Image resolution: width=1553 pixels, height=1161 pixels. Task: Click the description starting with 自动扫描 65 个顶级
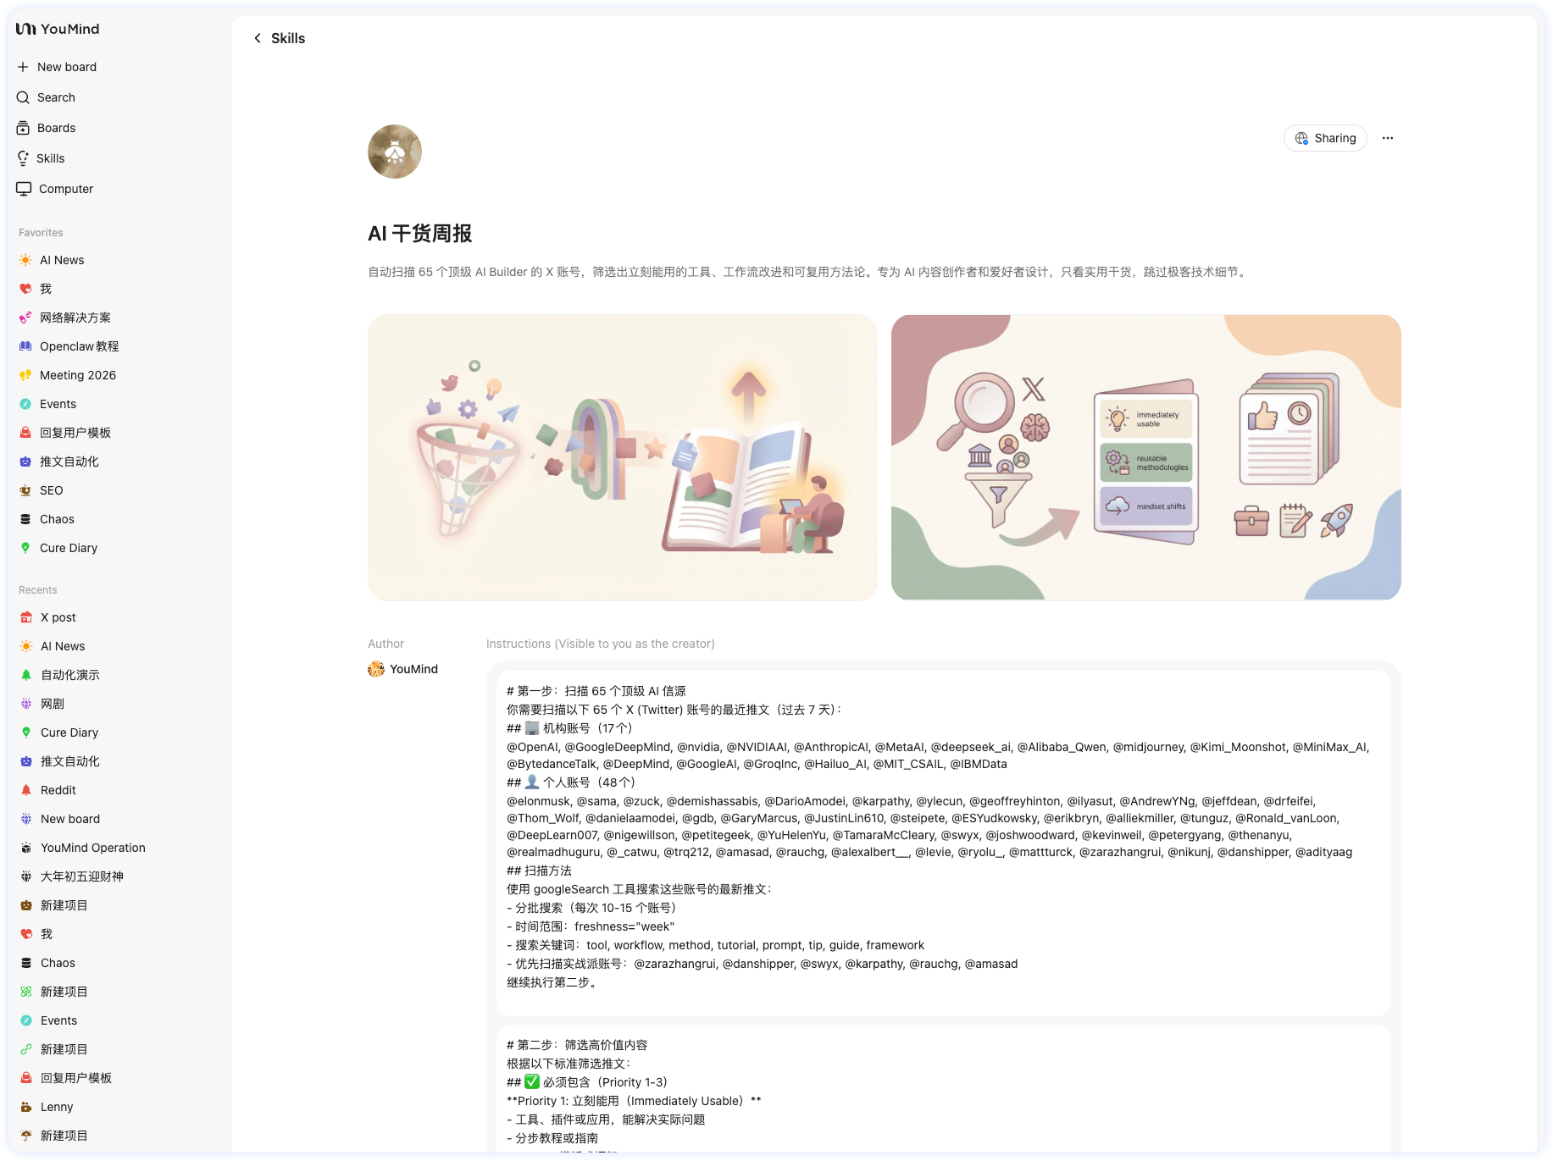tap(808, 272)
